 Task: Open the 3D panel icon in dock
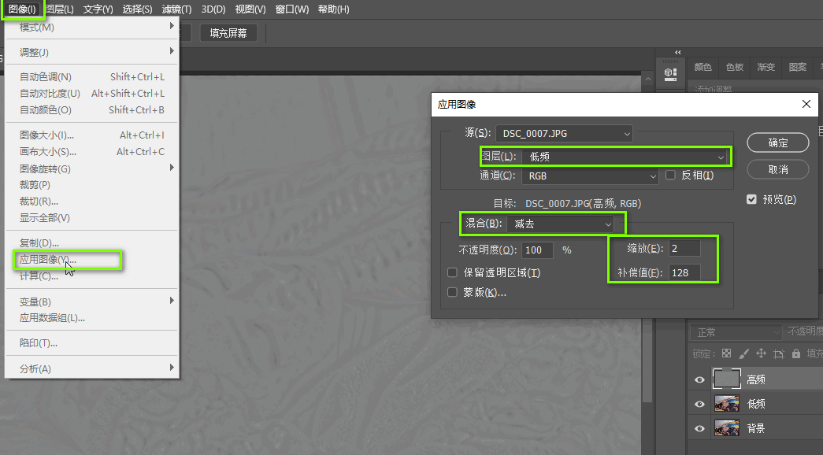click(x=670, y=73)
